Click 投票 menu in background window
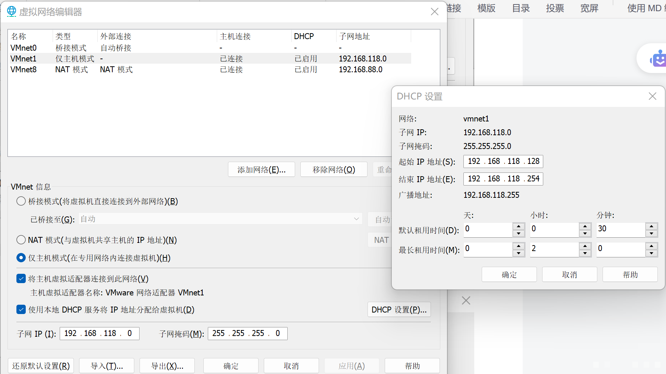This screenshot has height=374, width=666. click(555, 8)
